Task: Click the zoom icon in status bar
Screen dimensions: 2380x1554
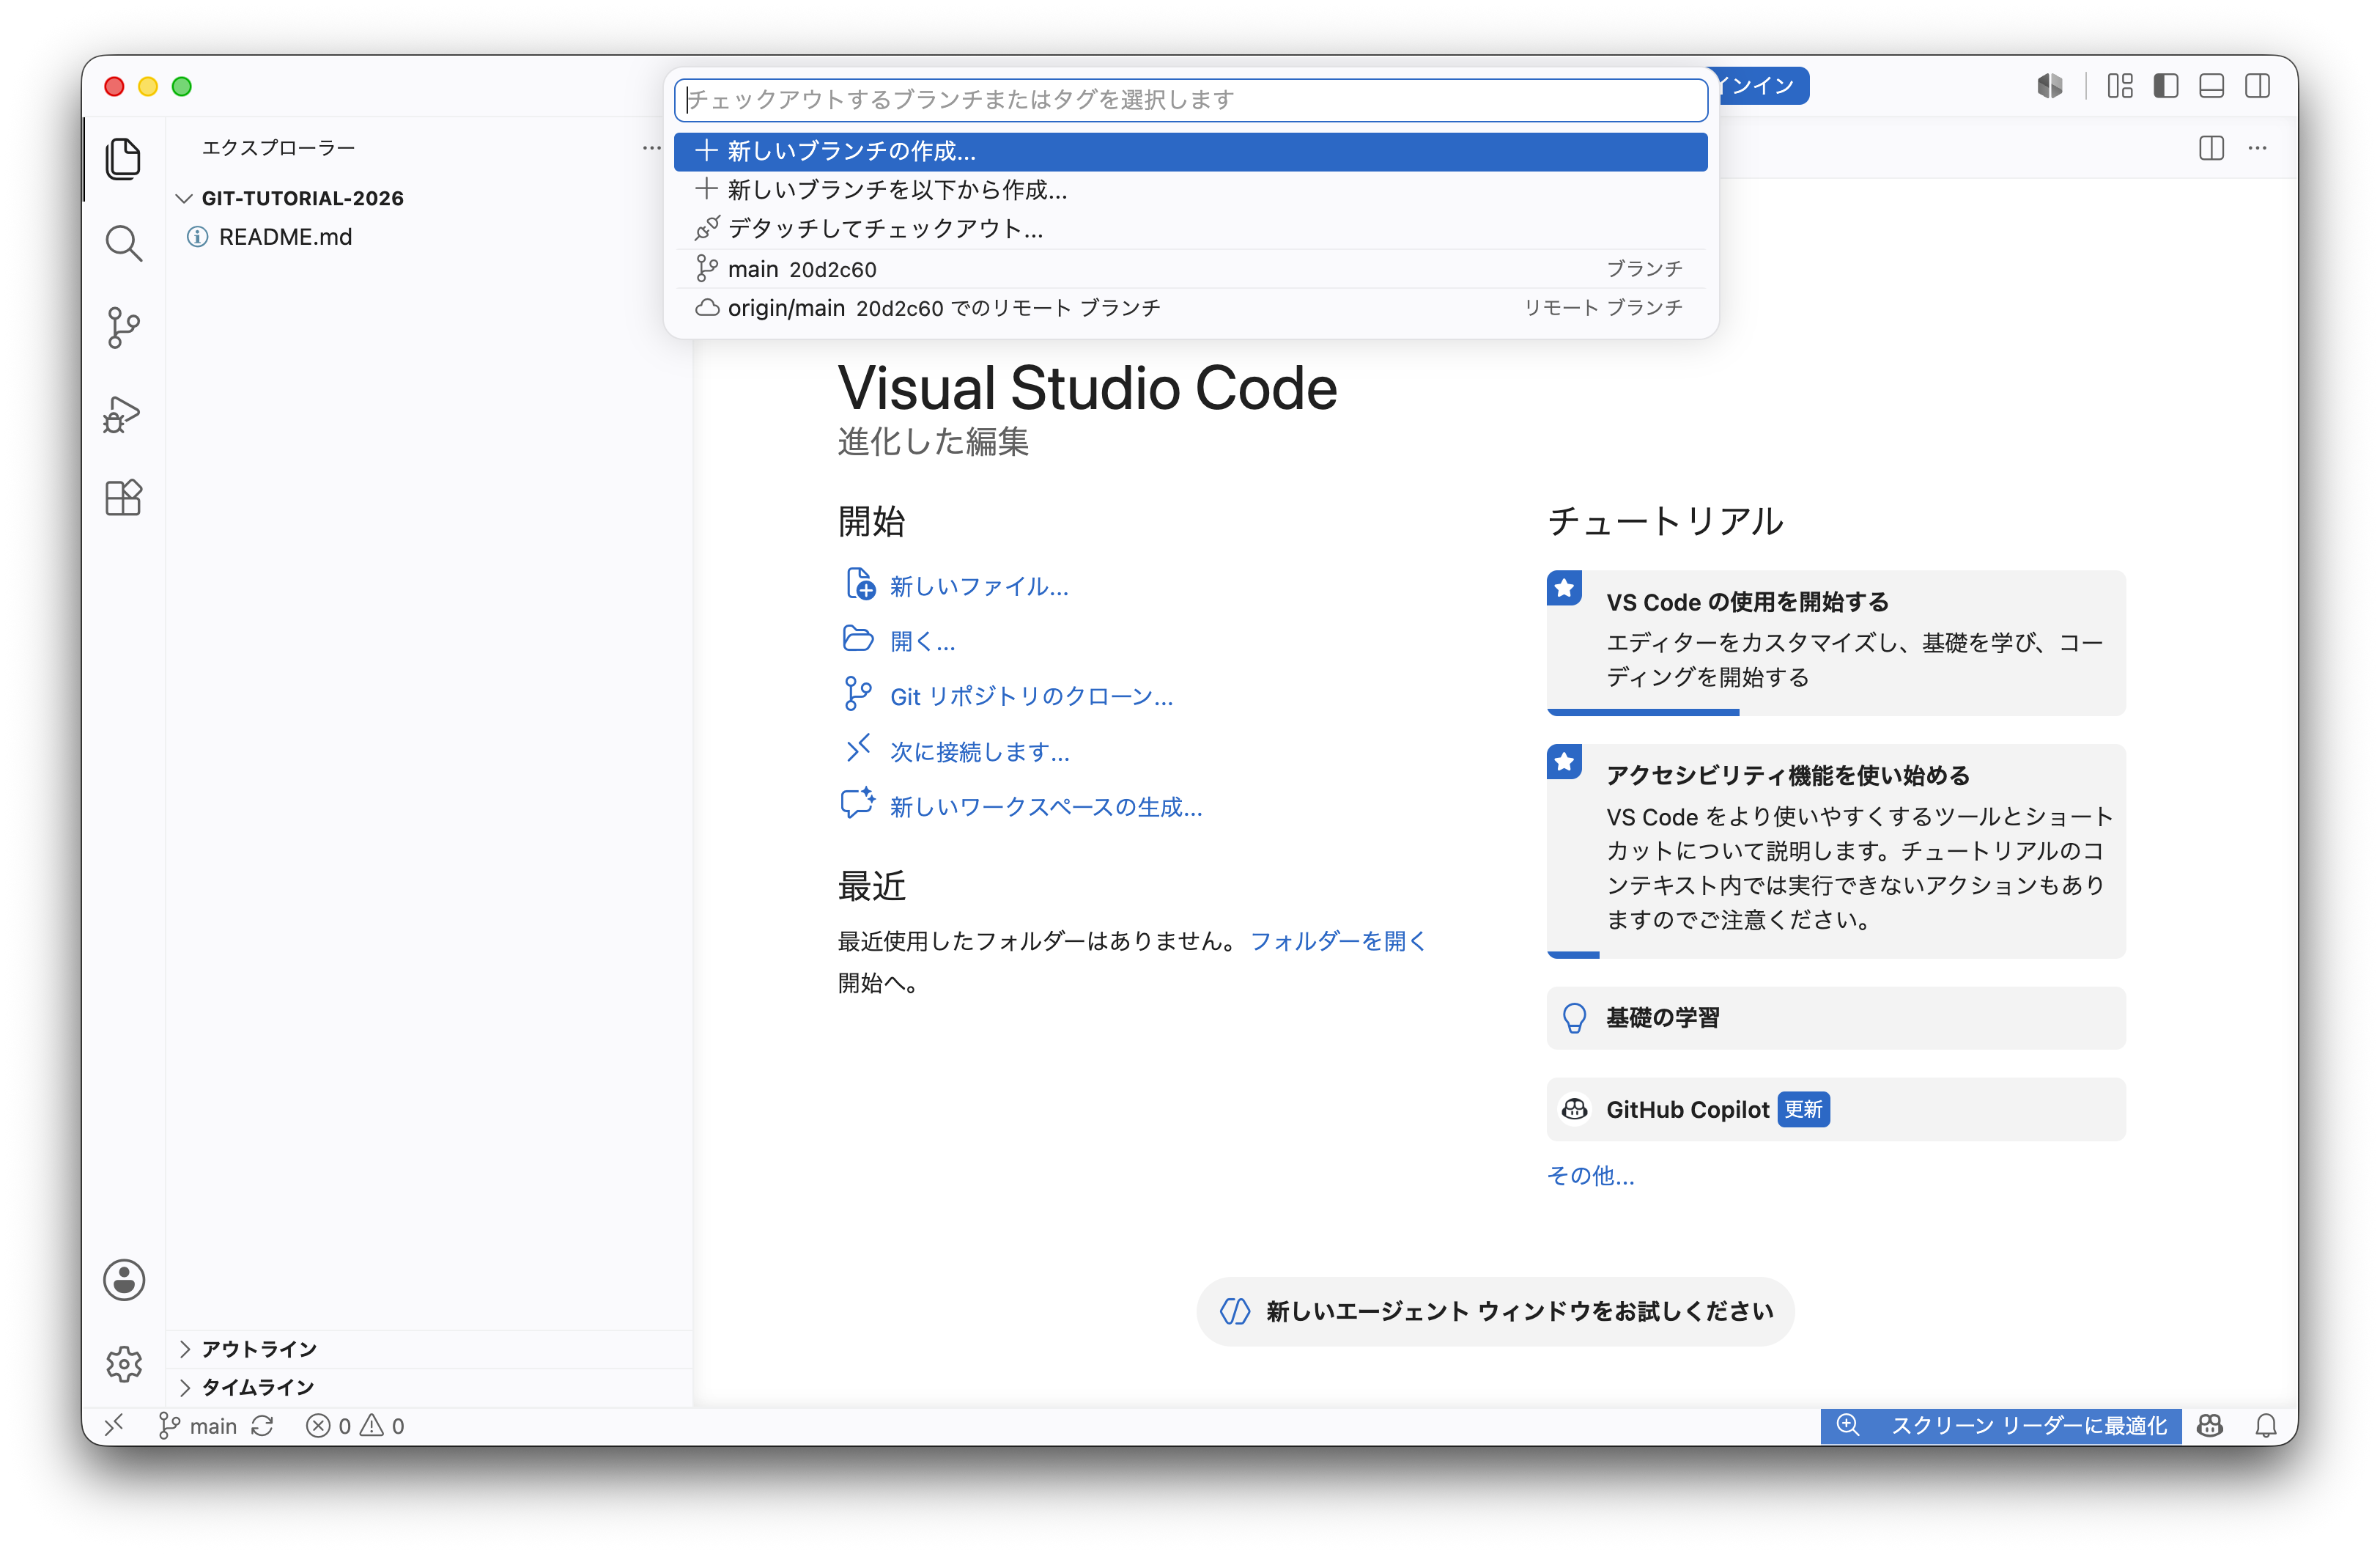Action: 1848,1425
